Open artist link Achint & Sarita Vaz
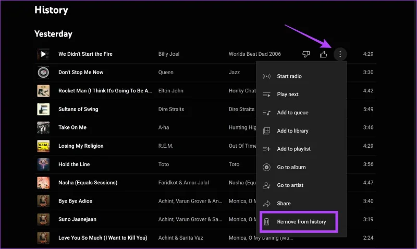Viewport: 417px width, 249px height. click(x=180, y=238)
